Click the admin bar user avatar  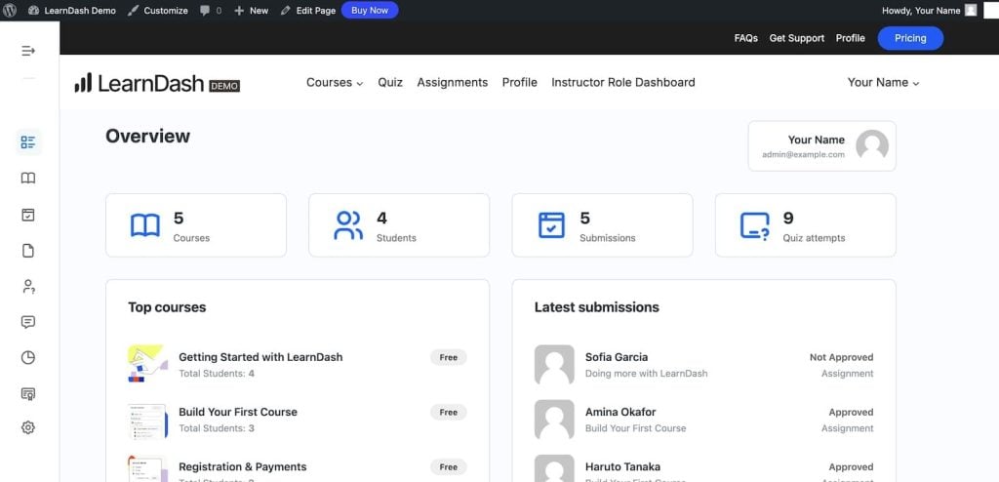coord(971,10)
